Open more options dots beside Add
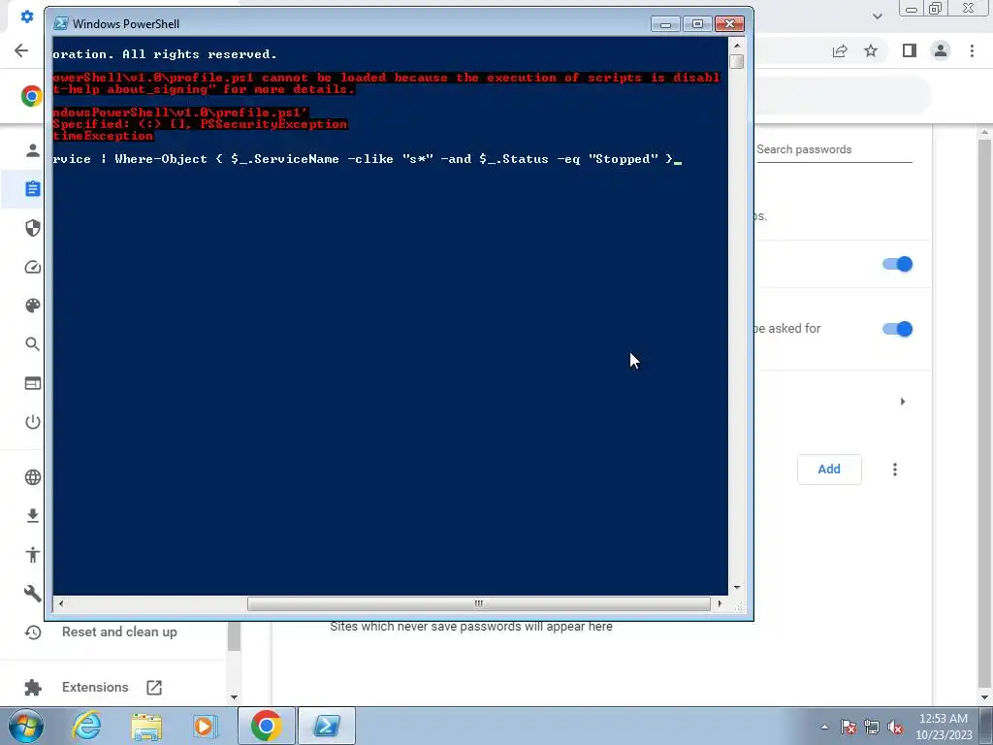Screen dimensions: 993x745 click(895, 470)
